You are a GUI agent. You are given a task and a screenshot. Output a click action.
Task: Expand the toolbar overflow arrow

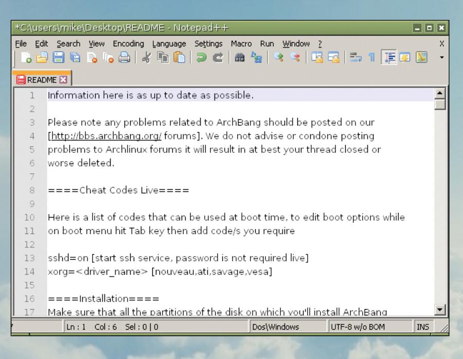(442, 57)
